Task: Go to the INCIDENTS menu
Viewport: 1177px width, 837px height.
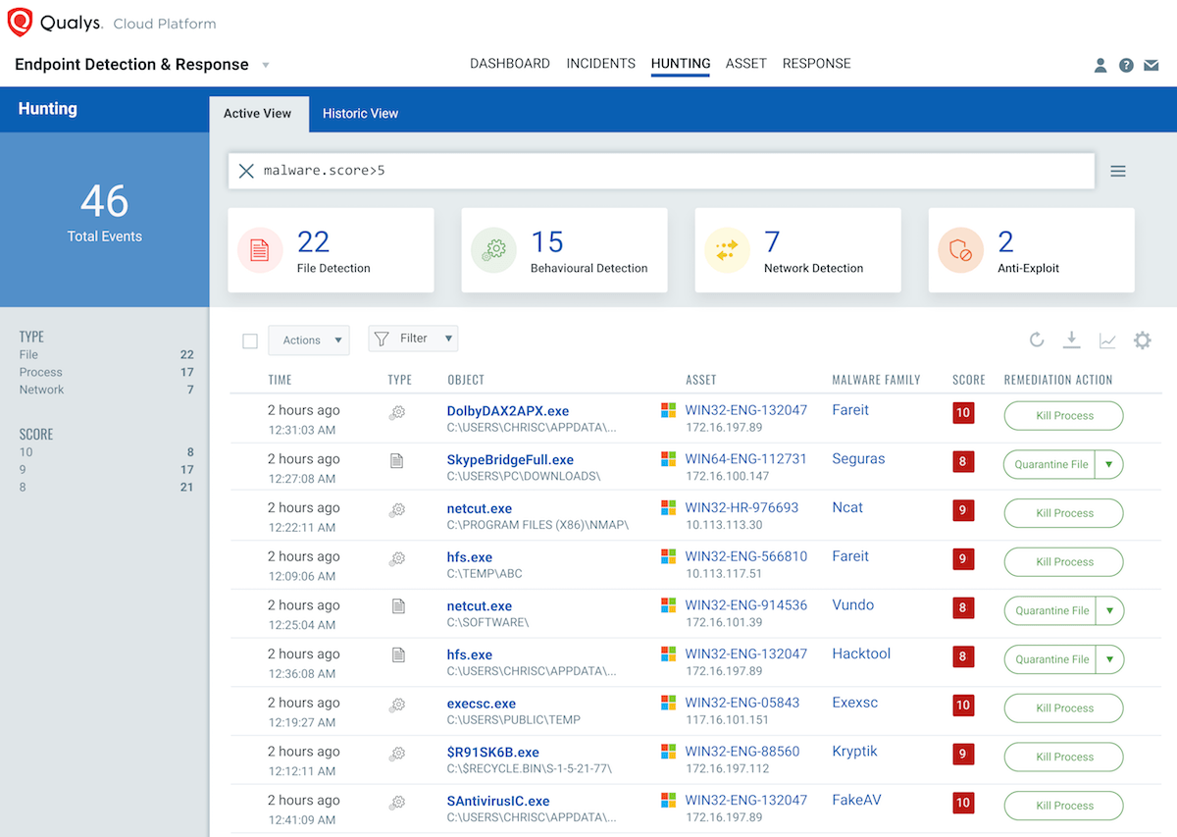Action: tap(601, 64)
